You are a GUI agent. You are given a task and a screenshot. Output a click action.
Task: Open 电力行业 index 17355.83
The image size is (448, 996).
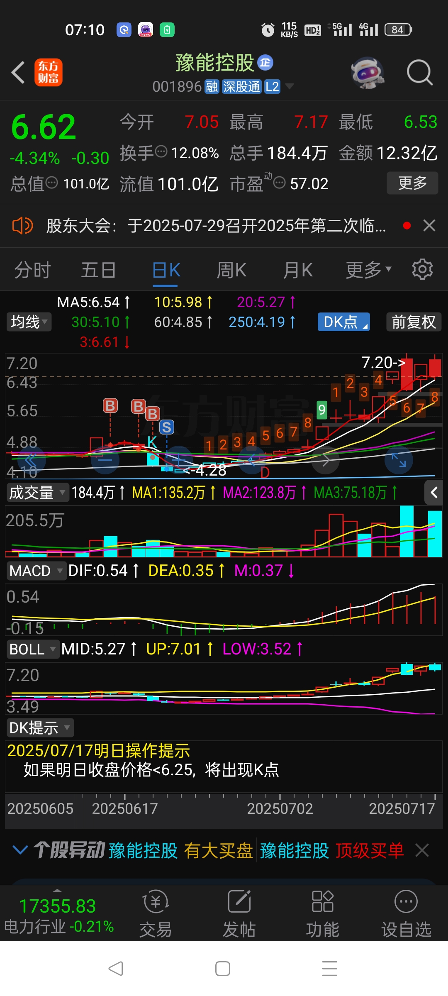[x=58, y=915]
